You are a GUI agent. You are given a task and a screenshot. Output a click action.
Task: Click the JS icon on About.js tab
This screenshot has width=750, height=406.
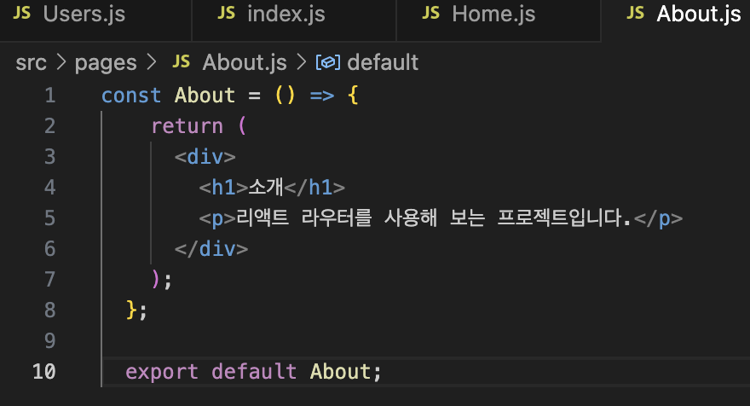point(635,14)
